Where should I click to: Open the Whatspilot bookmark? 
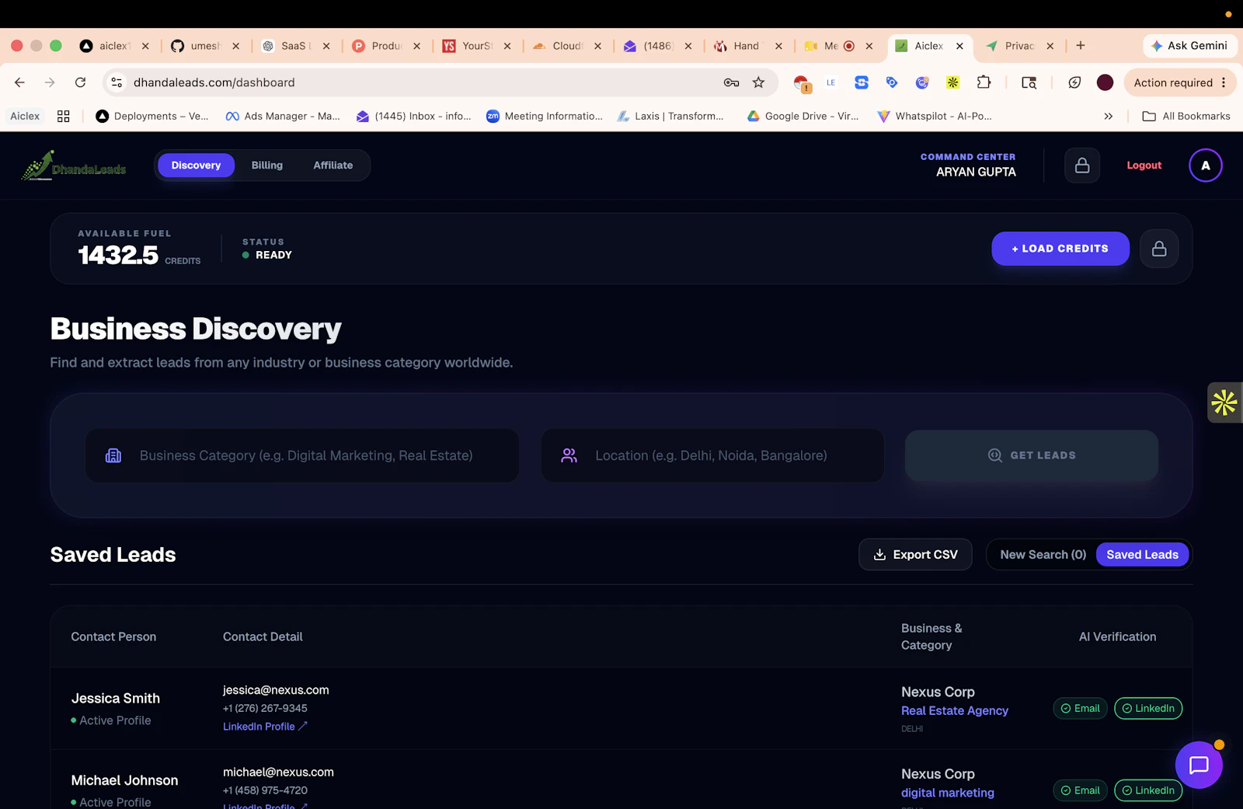click(x=935, y=116)
